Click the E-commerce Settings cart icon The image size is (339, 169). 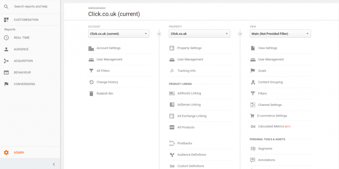tap(252, 116)
